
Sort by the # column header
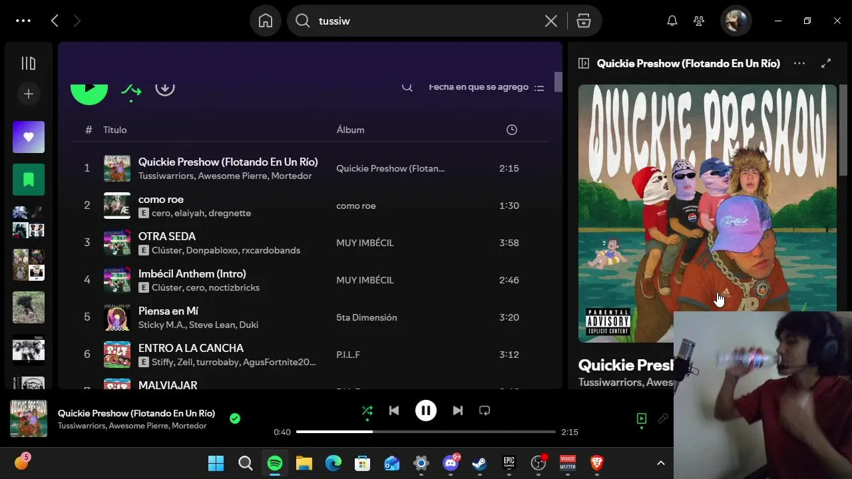pyautogui.click(x=89, y=130)
